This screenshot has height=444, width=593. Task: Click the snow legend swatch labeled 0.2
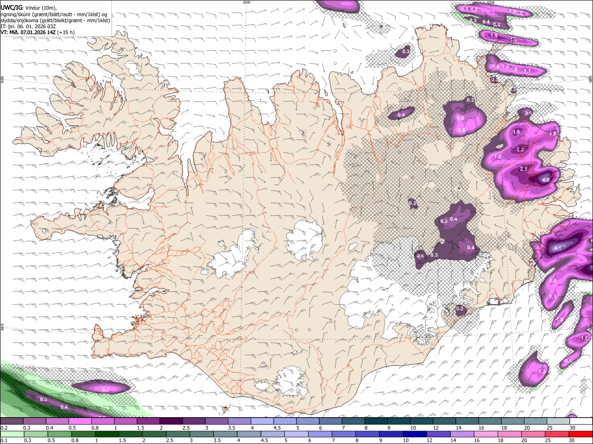click(x=12, y=421)
